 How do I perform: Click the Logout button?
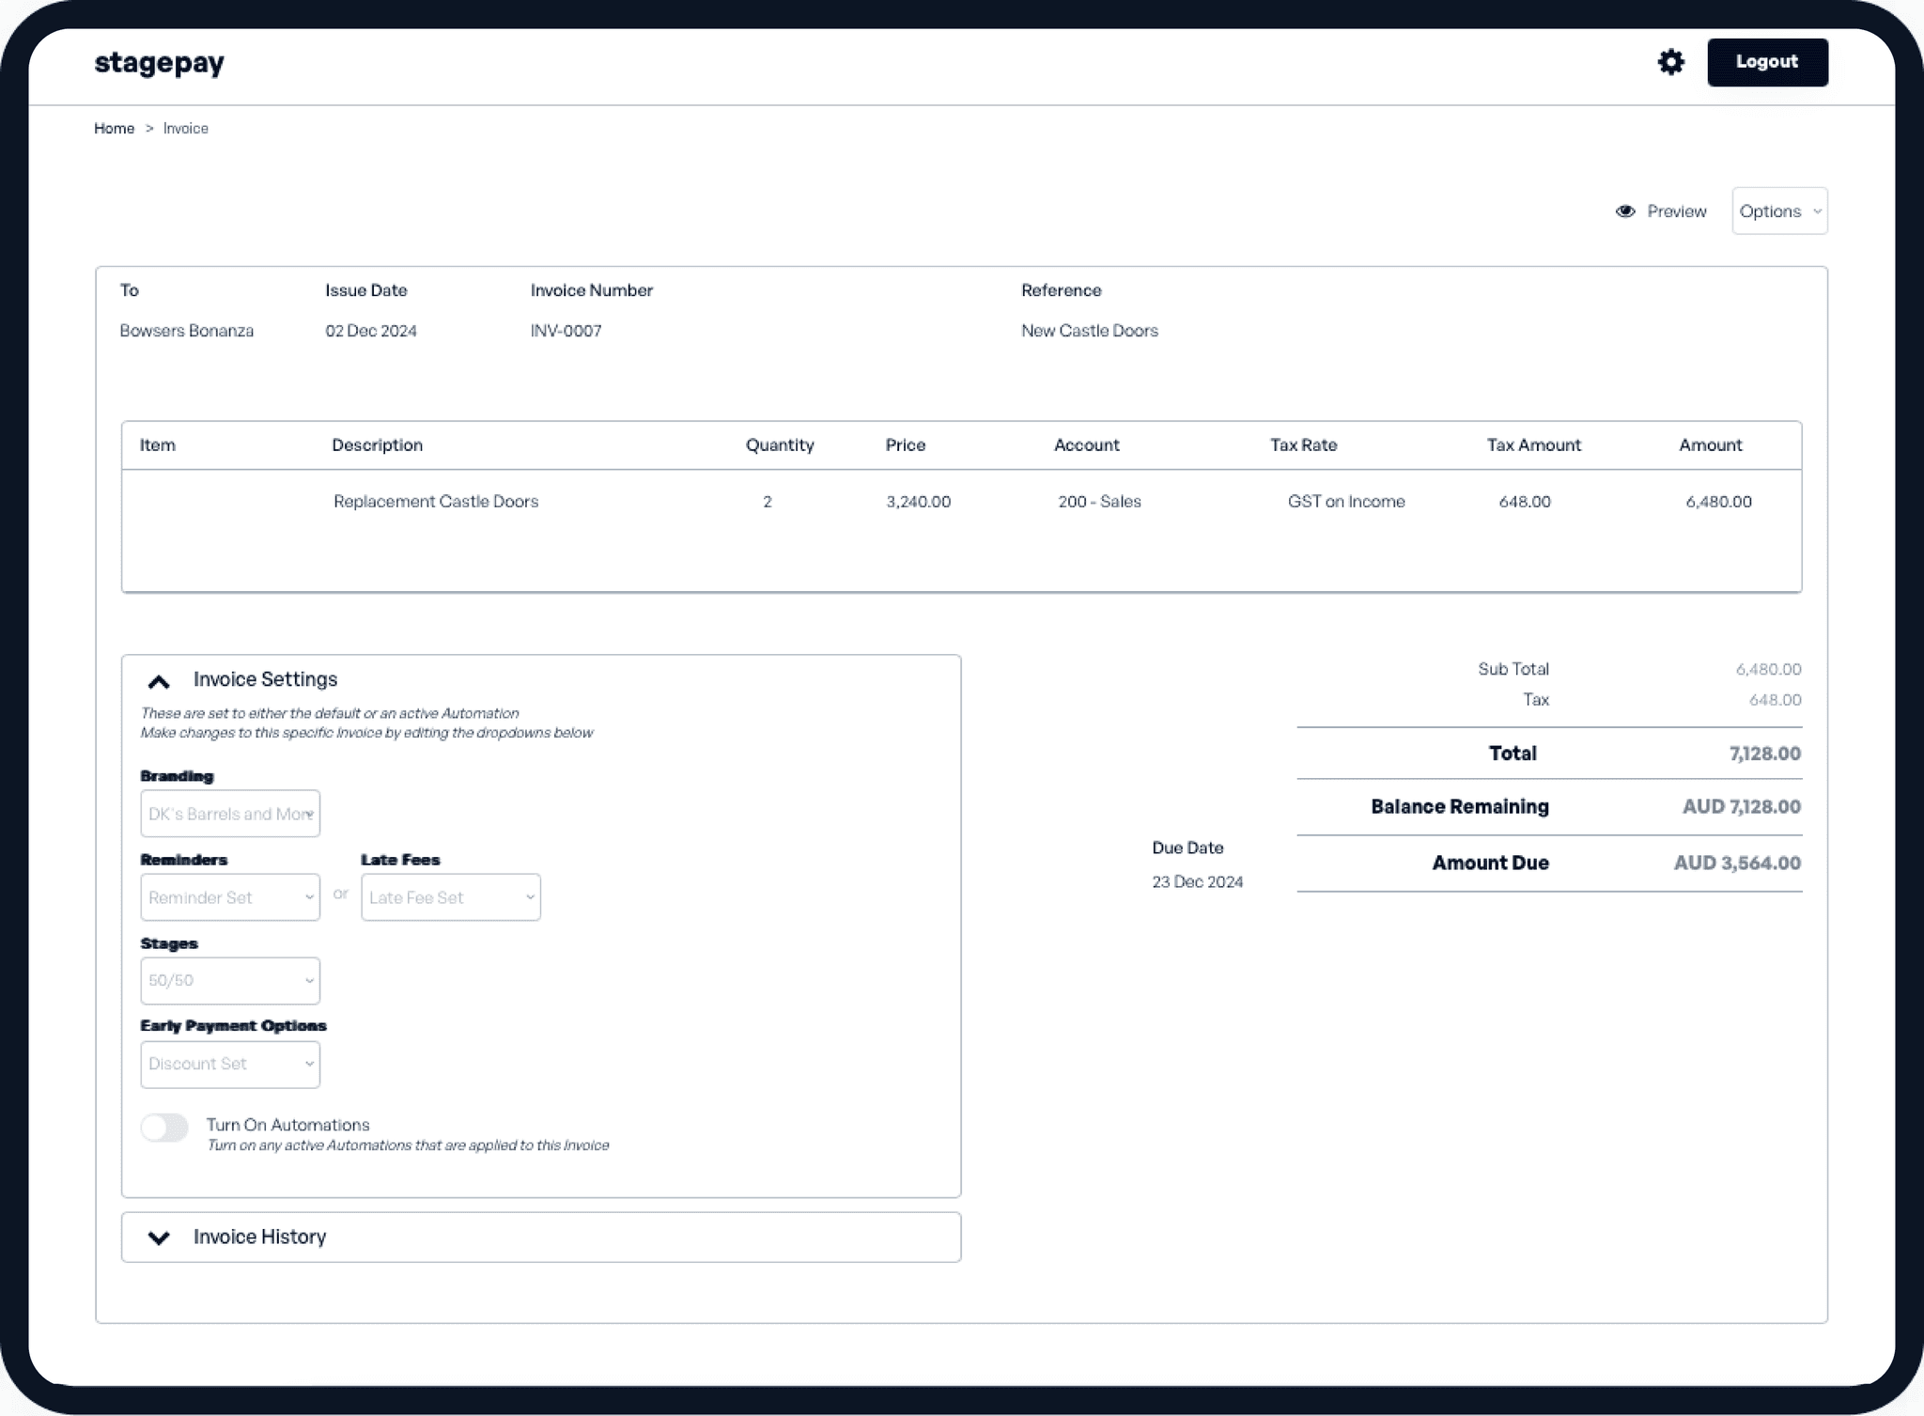[x=1767, y=62]
